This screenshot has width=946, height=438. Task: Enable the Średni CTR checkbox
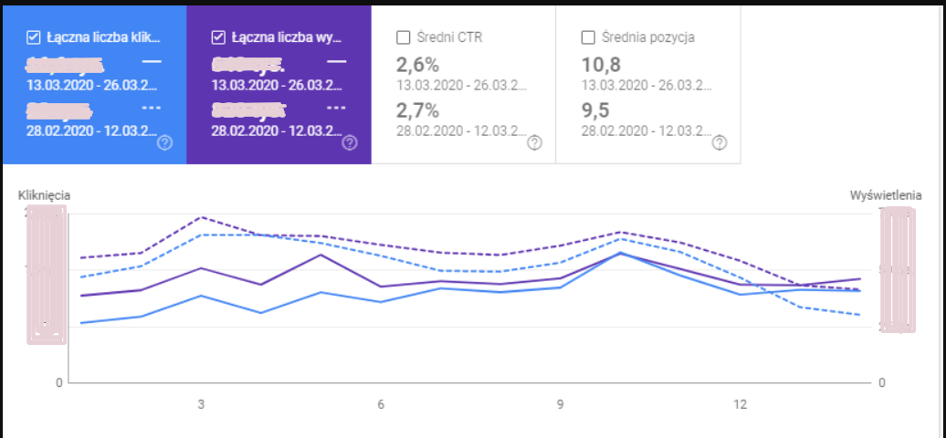[403, 37]
